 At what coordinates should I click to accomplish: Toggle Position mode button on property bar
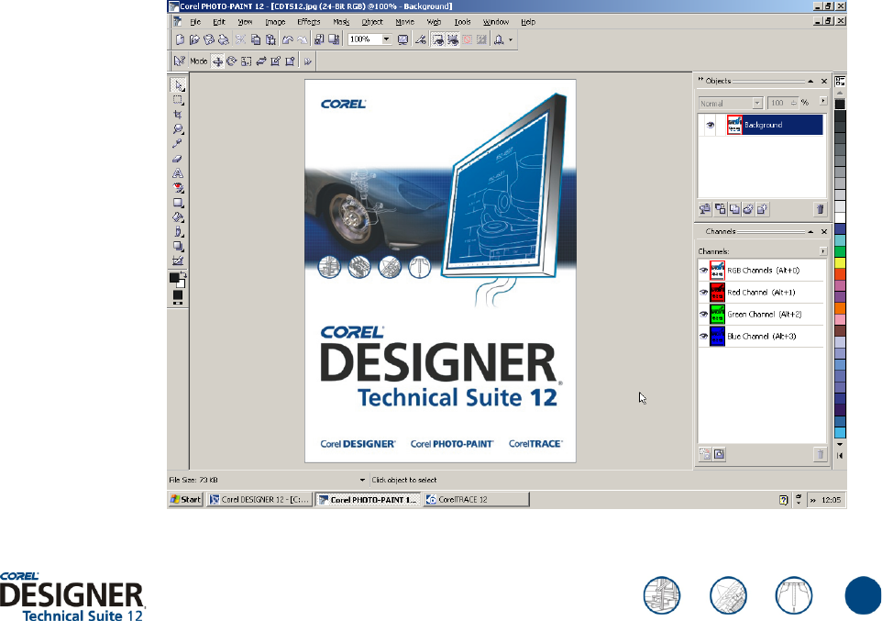pyautogui.click(x=217, y=61)
